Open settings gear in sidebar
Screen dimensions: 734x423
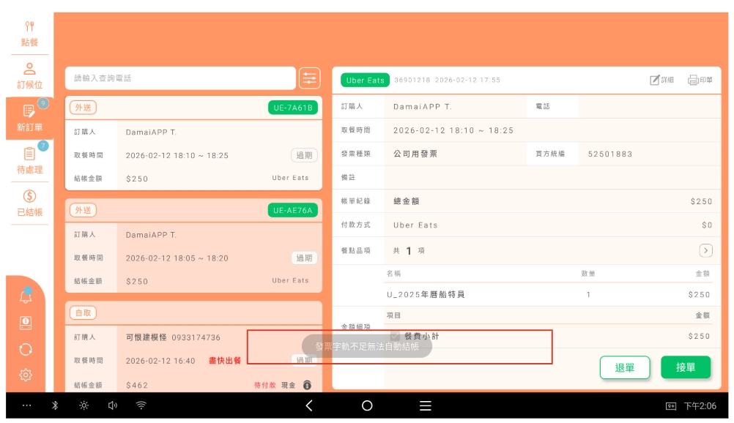tap(26, 375)
